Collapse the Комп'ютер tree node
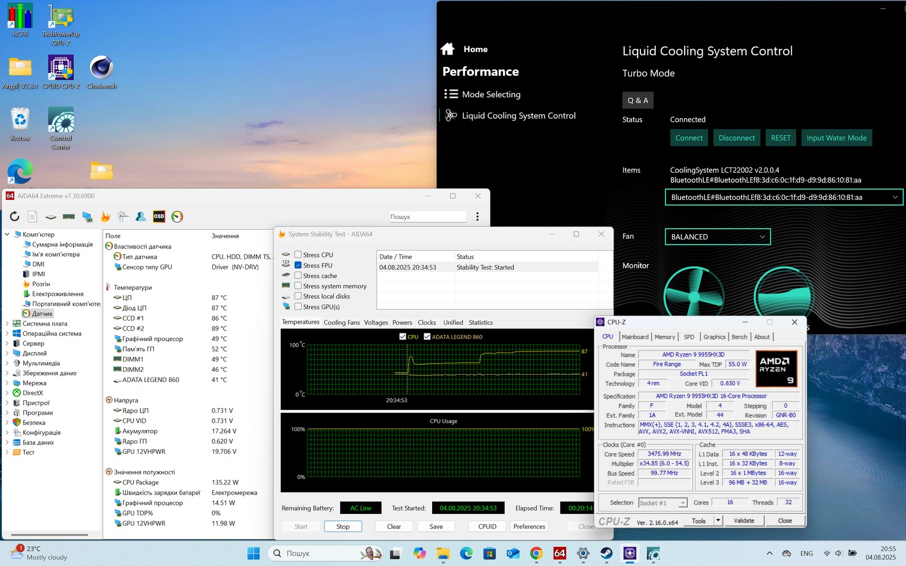This screenshot has height=566, width=906. (7, 234)
